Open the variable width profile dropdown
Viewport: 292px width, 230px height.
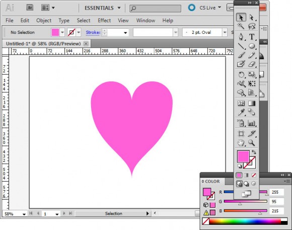point(175,32)
